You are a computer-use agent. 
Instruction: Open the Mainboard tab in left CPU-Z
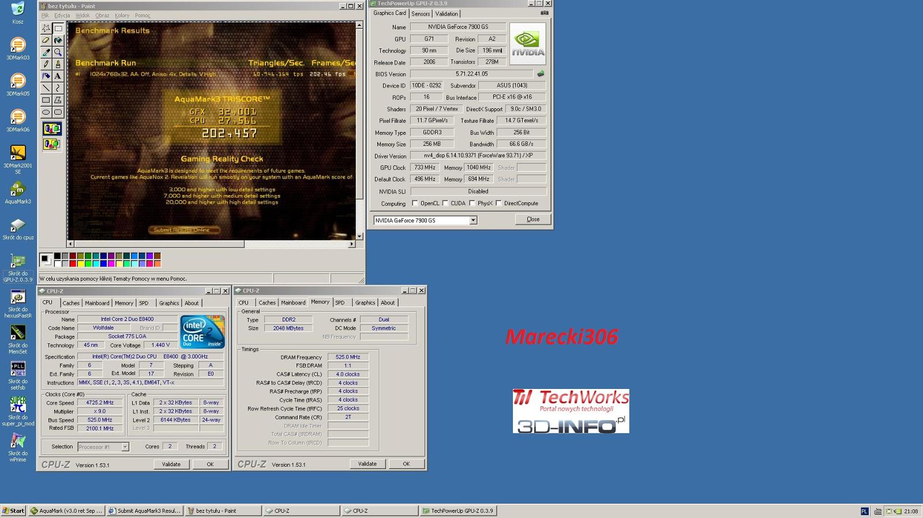[97, 303]
